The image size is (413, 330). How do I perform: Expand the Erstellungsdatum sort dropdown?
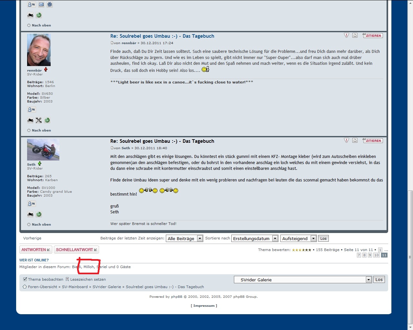pos(255,238)
